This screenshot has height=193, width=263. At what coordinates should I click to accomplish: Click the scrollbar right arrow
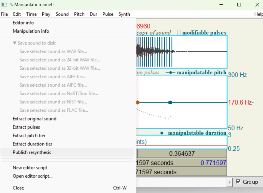tap(230, 182)
